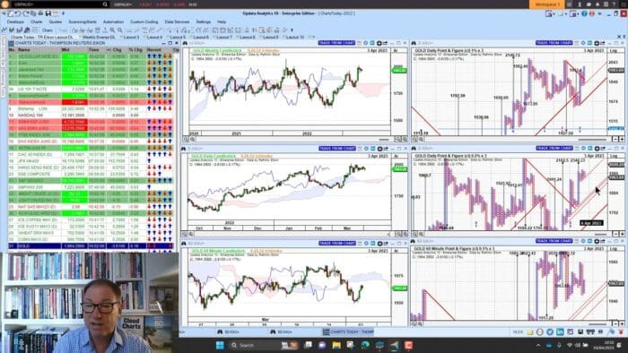Viewport: 628px width, 353px height.
Task: Open the Custom Coding menu
Action: coord(144,22)
